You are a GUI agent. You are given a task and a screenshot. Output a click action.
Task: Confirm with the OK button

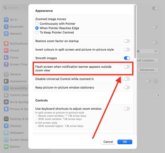[125, 142]
